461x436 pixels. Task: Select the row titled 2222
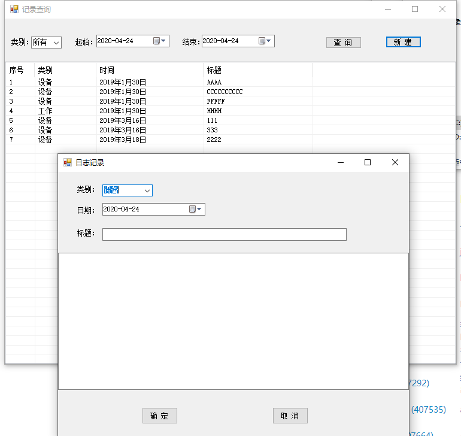coord(230,140)
